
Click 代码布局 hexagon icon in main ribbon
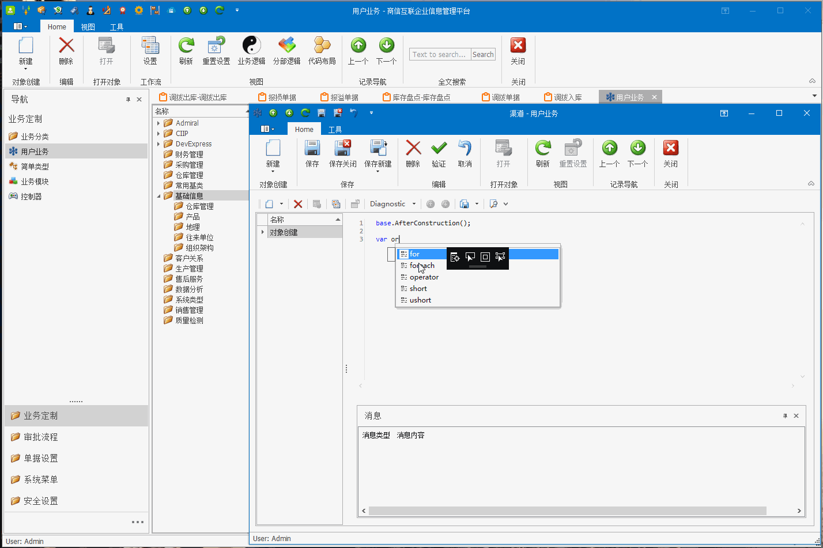322,51
